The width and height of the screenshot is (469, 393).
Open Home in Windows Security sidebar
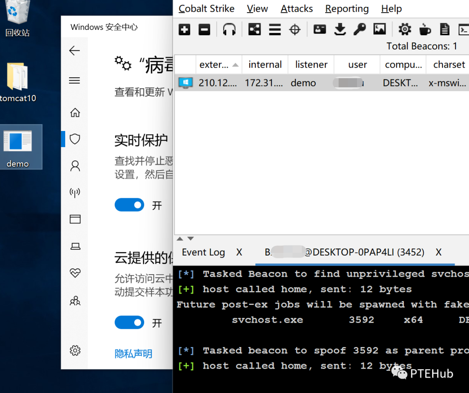[x=75, y=112]
